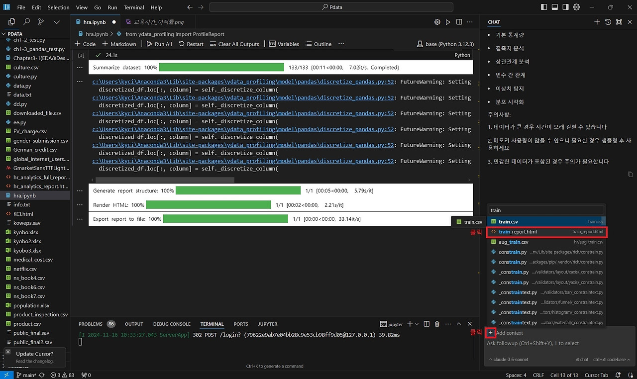
Task: Copy the chat message with copy icon
Action: (631, 174)
